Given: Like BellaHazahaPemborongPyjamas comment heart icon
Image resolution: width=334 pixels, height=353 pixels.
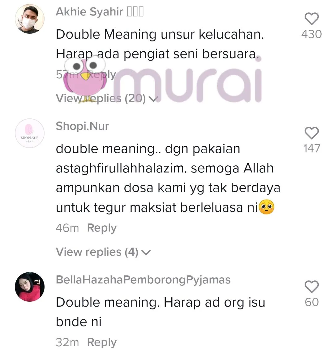Looking at the screenshot, I should coord(311,287).
